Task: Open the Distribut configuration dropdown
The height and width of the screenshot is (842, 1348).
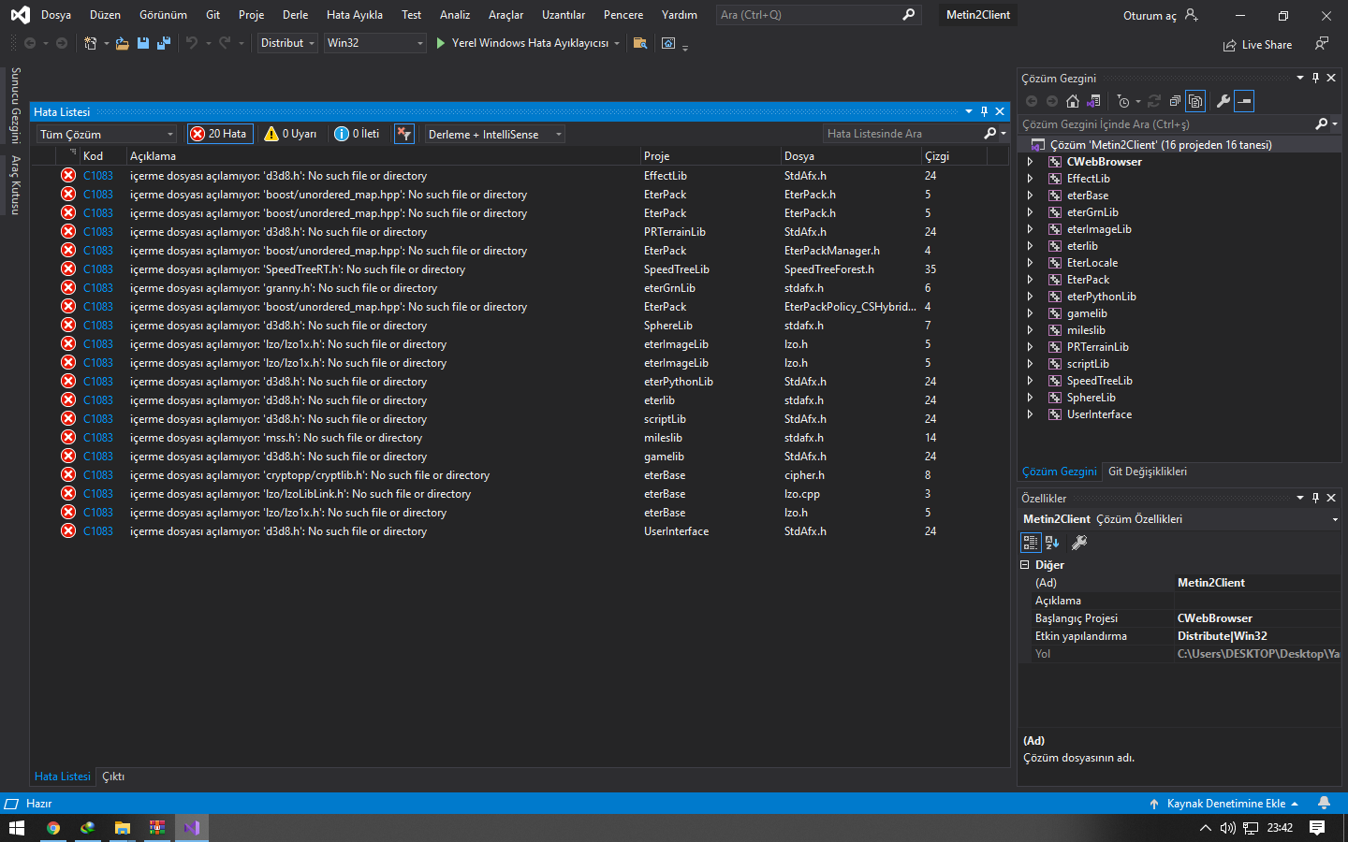Action: tap(287, 43)
